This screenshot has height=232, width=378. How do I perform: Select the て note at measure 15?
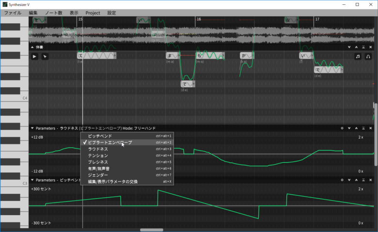click(96, 56)
